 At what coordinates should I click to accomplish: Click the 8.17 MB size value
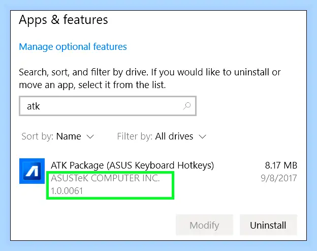(x=281, y=165)
